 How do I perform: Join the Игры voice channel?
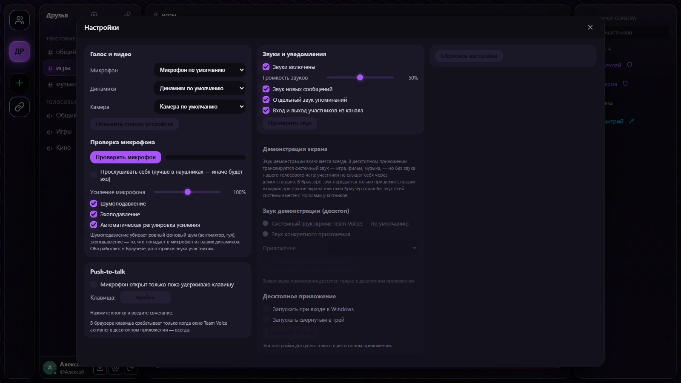[60, 131]
